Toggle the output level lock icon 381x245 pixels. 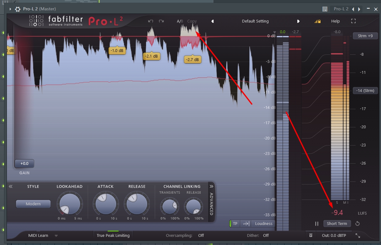pyautogui.click(x=318, y=21)
